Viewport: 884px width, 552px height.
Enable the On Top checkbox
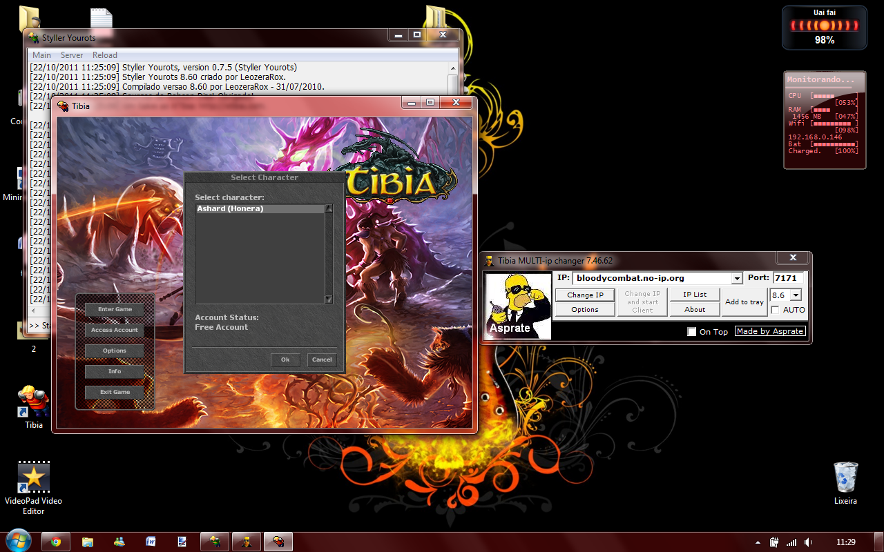pyautogui.click(x=691, y=332)
